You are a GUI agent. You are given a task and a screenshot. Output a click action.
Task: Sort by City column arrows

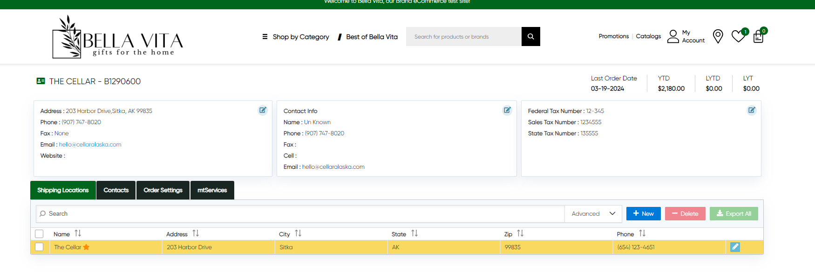point(298,233)
